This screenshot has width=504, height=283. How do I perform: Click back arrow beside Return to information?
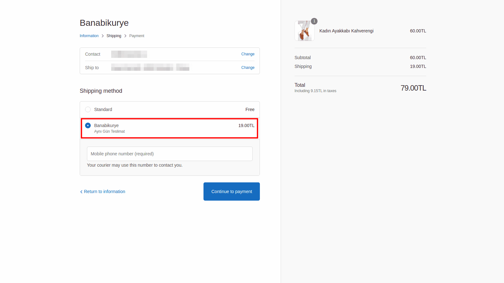coord(81,192)
